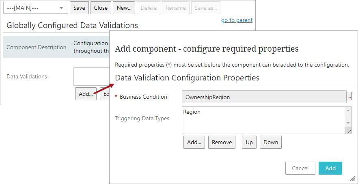Select Region in Triggering Data Types list
The height and width of the screenshot is (184, 358).
point(192,112)
